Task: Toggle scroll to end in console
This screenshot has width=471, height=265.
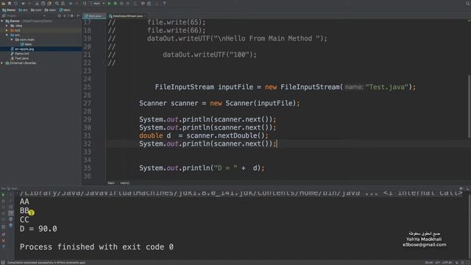Action: pos(11,213)
